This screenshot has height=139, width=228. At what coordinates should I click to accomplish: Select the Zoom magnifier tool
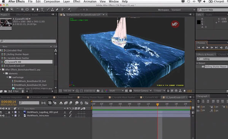coord(12,10)
